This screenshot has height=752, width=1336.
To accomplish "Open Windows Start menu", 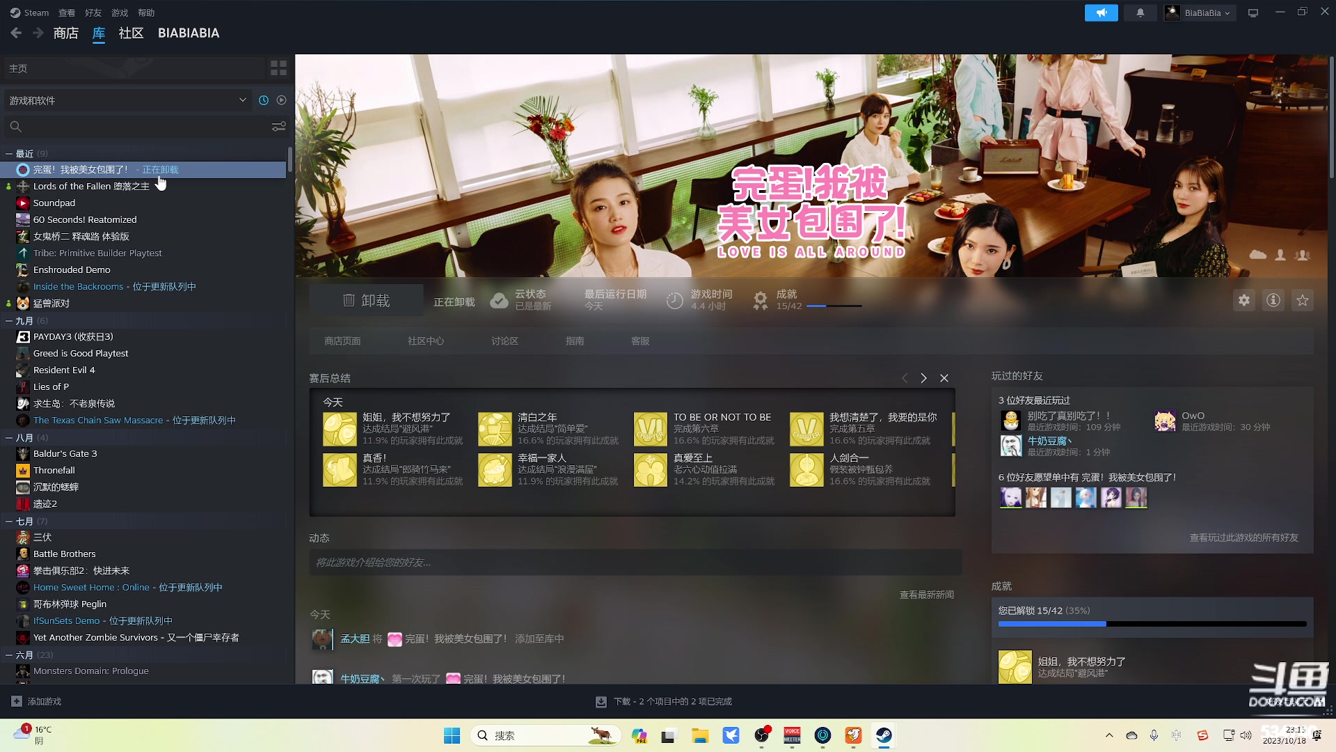I will [452, 735].
